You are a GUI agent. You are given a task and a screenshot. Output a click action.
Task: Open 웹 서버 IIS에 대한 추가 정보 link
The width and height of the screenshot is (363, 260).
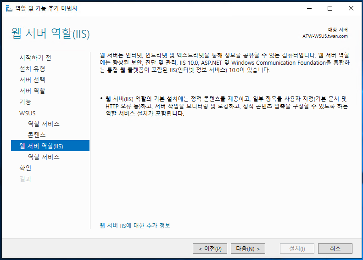pyautogui.click(x=135, y=226)
